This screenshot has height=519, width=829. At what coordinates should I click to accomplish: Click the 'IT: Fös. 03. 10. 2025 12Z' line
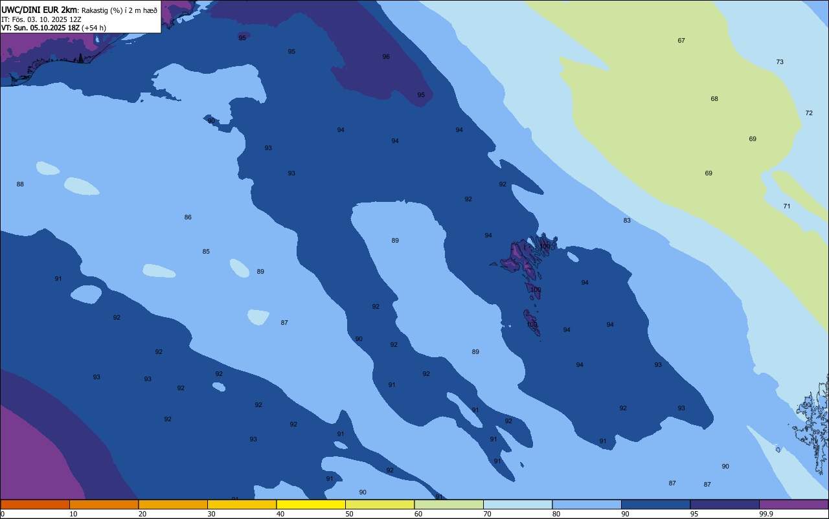[x=41, y=19]
